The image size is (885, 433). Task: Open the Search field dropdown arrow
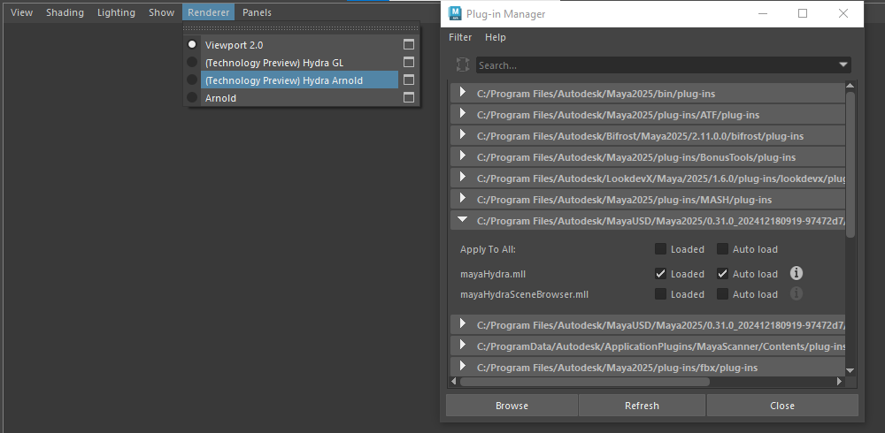pyautogui.click(x=843, y=65)
